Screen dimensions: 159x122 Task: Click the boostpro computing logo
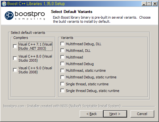(25, 15)
